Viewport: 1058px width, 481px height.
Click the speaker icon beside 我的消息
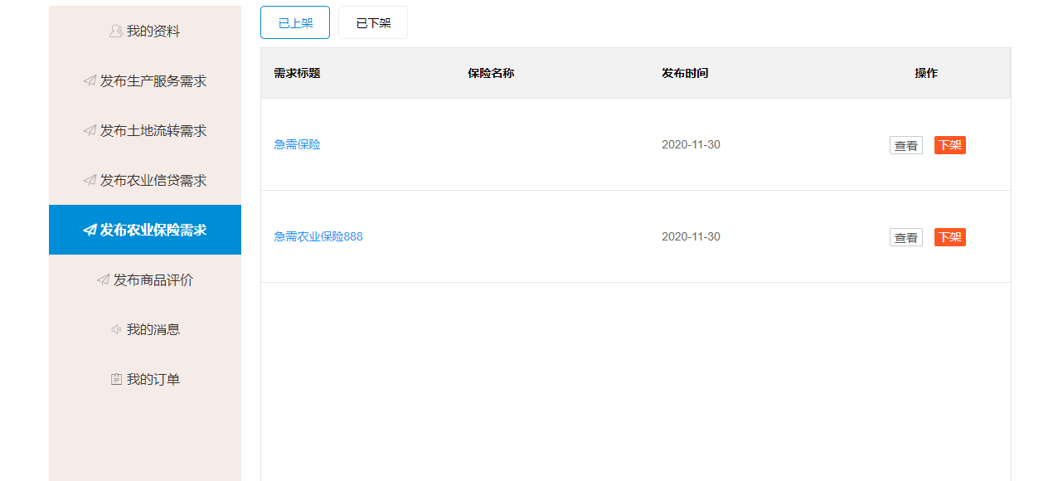116,330
